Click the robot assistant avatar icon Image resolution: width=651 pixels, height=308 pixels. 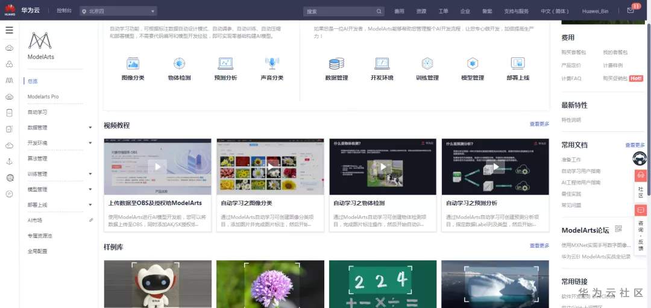click(640, 158)
